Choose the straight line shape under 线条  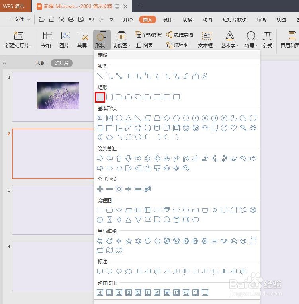click(x=100, y=76)
